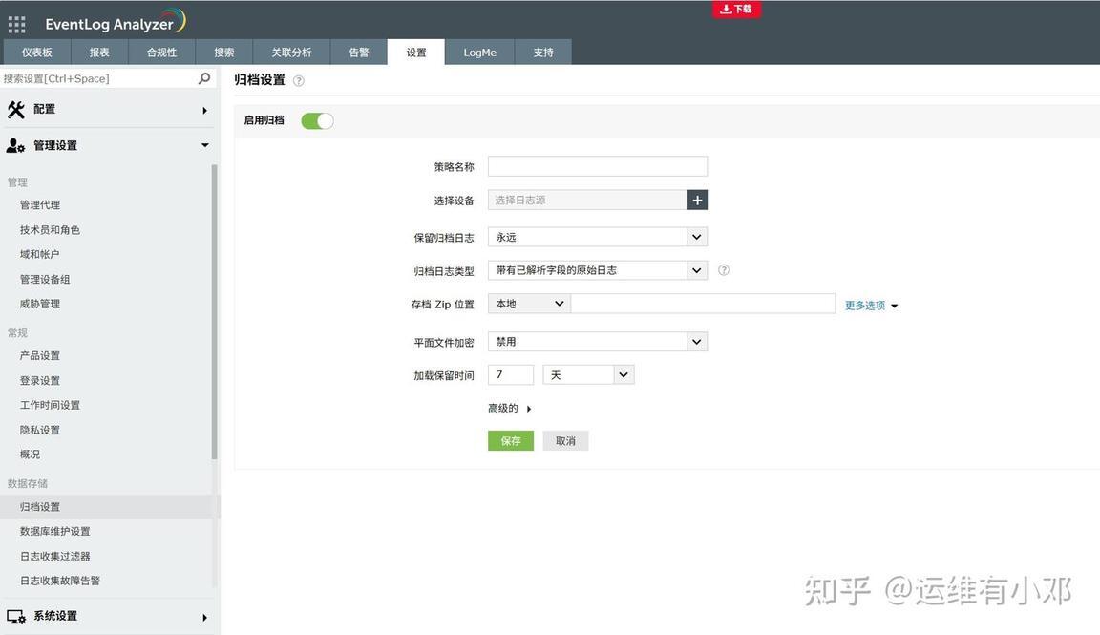Open the LogMe tab

(480, 52)
